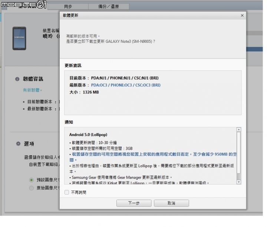Close the 軟體更新 dialog

click(x=242, y=15)
